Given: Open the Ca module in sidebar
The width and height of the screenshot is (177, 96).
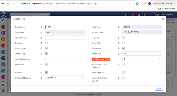Looking at the screenshot, I should 3,71.
